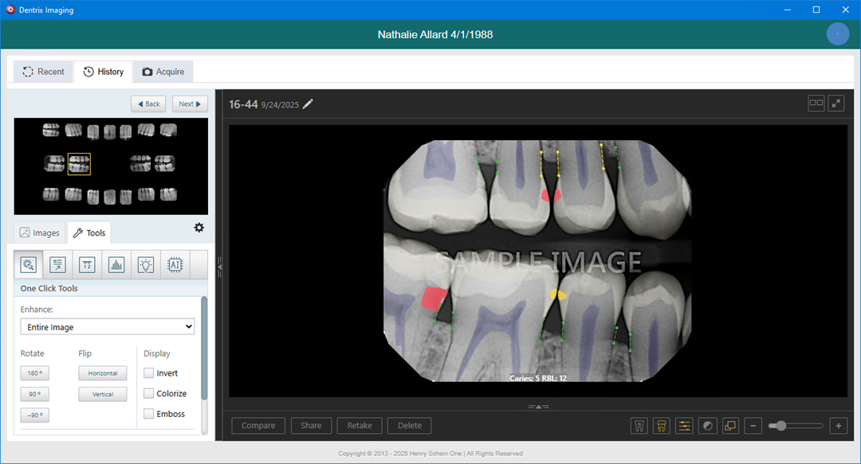Open the AI analysis tools icon
This screenshot has width=861, height=464.
click(175, 265)
